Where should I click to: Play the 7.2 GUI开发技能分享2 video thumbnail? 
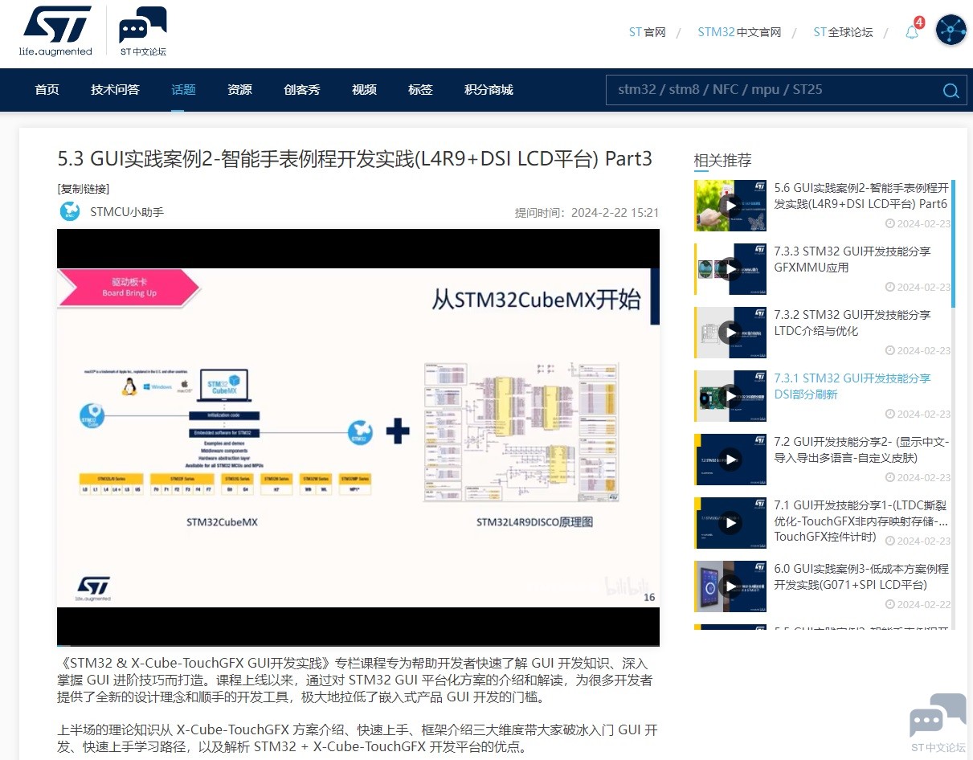730,459
